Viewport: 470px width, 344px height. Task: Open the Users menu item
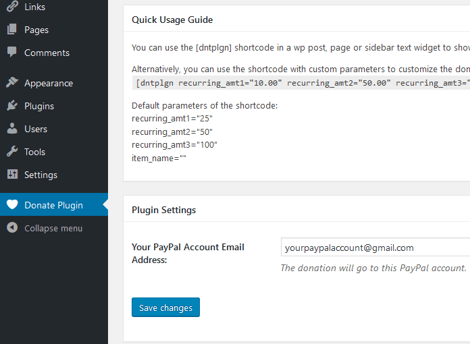coord(36,129)
